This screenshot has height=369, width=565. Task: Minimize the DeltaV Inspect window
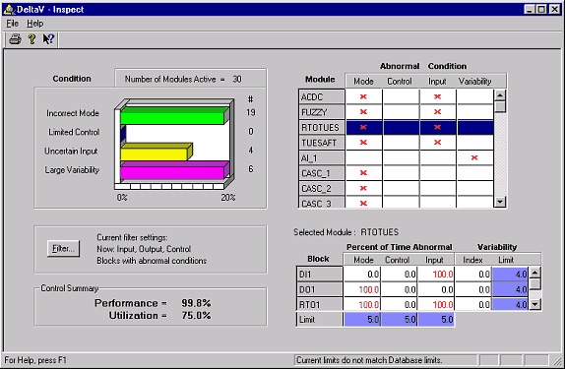coord(529,10)
